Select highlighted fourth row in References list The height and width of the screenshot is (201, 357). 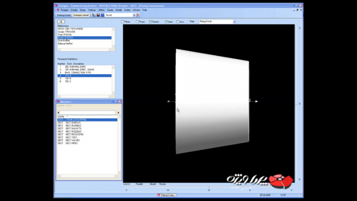point(84,38)
